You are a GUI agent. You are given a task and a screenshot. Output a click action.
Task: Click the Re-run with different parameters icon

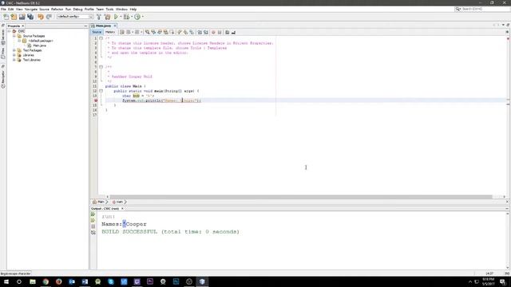[93, 220]
